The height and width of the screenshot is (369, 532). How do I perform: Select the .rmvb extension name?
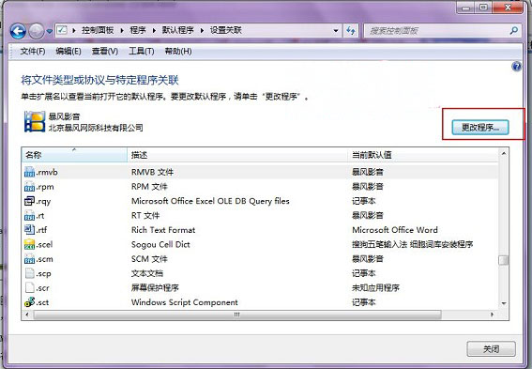point(47,173)
